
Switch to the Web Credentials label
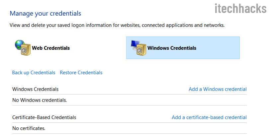51,48
